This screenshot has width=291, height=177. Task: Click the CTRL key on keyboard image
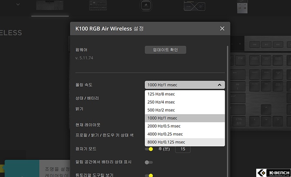pyautogui.click(x=239, y=121)
